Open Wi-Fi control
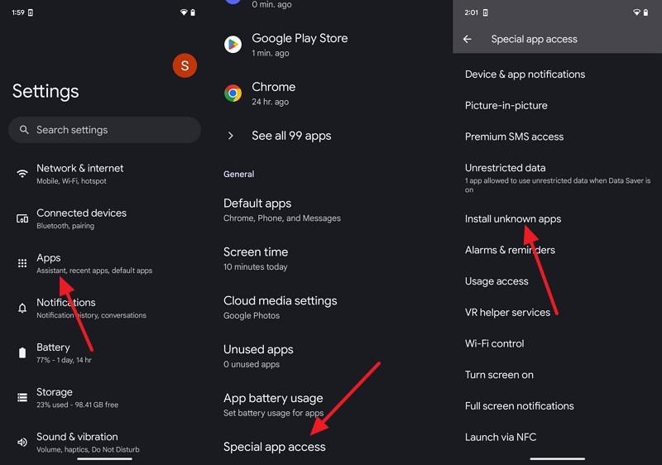Image resolution: width=662 pixels, height=465 pixels. (x=557, y=344)
